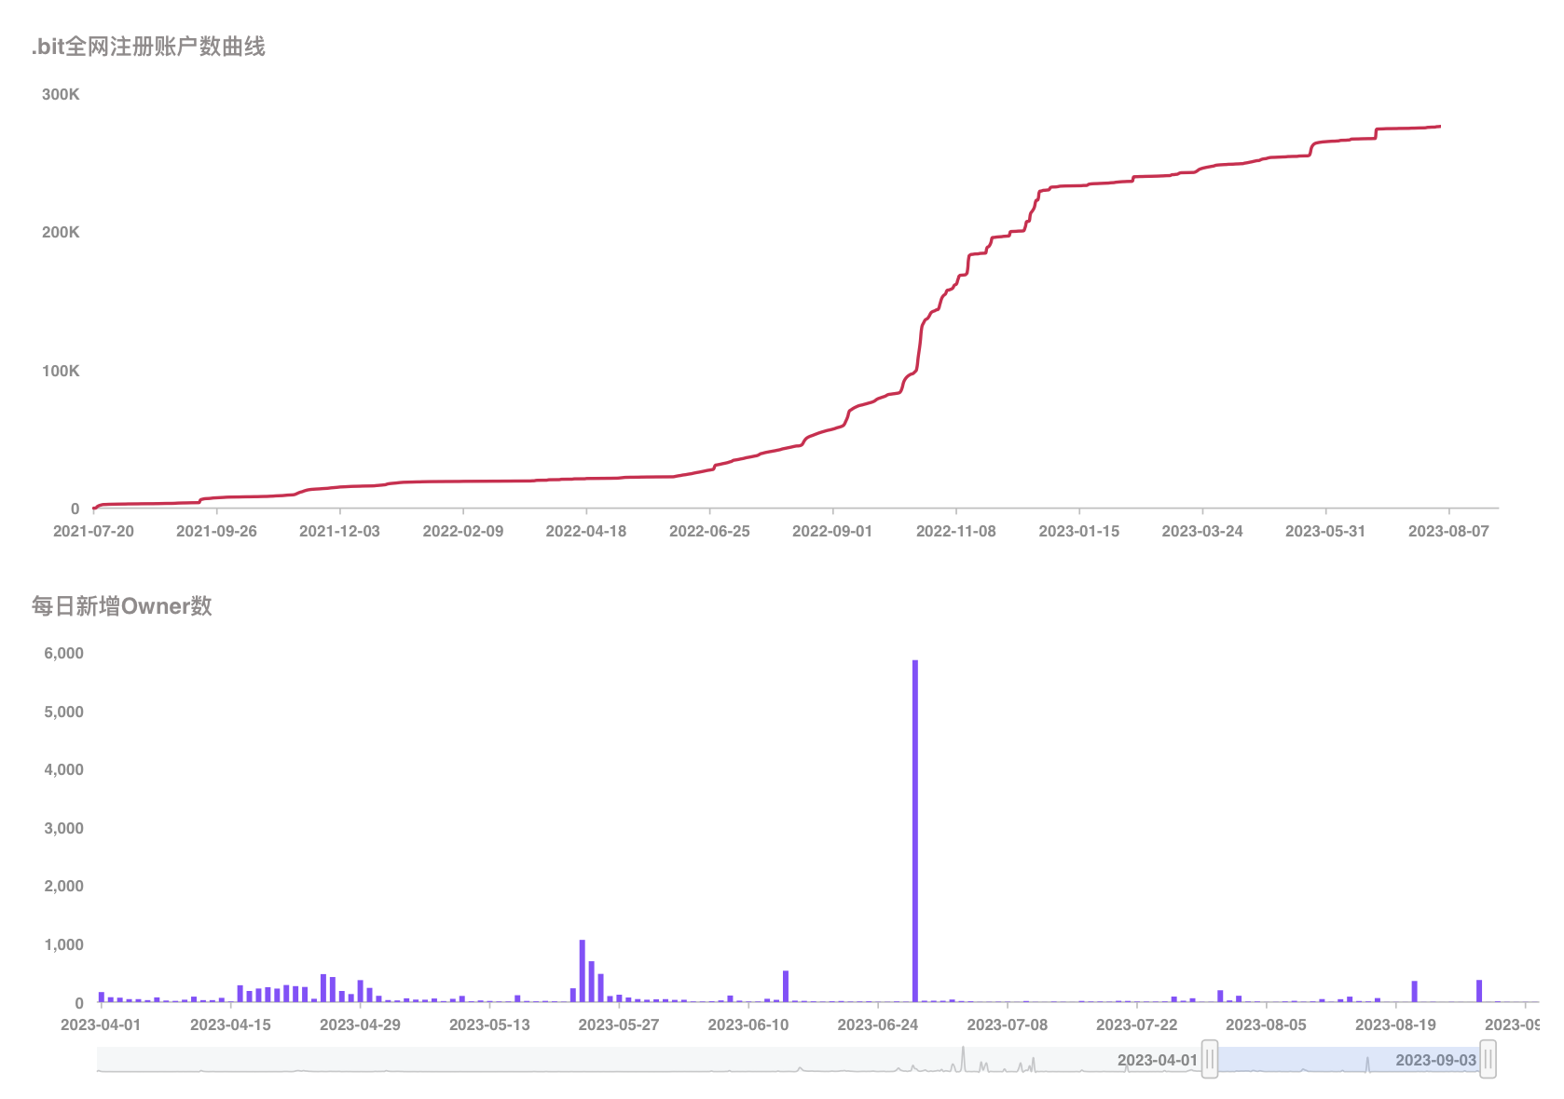The image size is (1564, 1099).
Task: Grab the right zoom slider handle at 2023-09-03
Action: pyautogui.click(x=1488, y=1059)
